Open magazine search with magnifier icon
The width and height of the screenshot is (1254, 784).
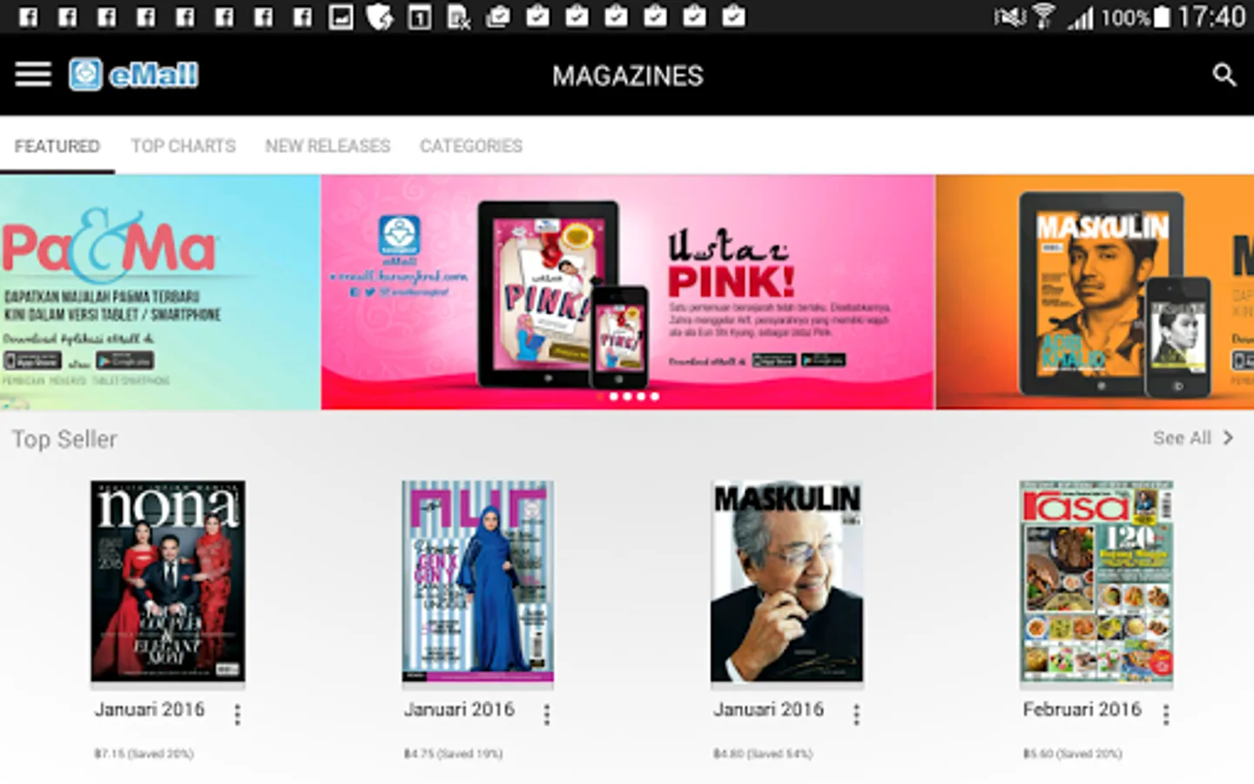pos(1224,75)
